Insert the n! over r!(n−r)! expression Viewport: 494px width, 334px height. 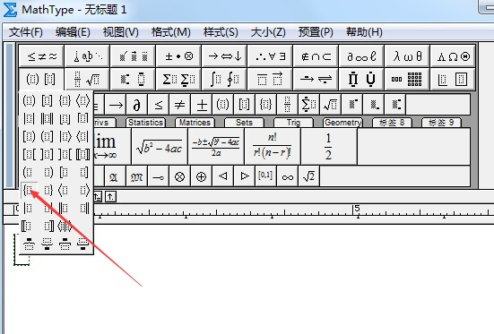click(x=273, y=146)
